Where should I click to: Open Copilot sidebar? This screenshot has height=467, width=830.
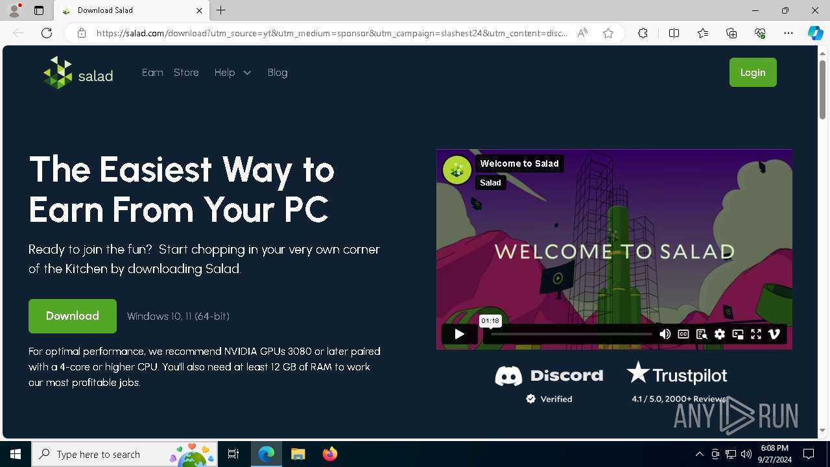[x=815, y=33]
